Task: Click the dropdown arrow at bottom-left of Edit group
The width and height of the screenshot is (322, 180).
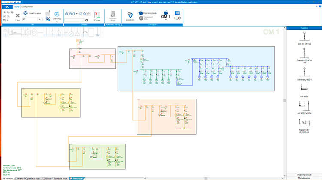Action: click(x=8, y=20)
